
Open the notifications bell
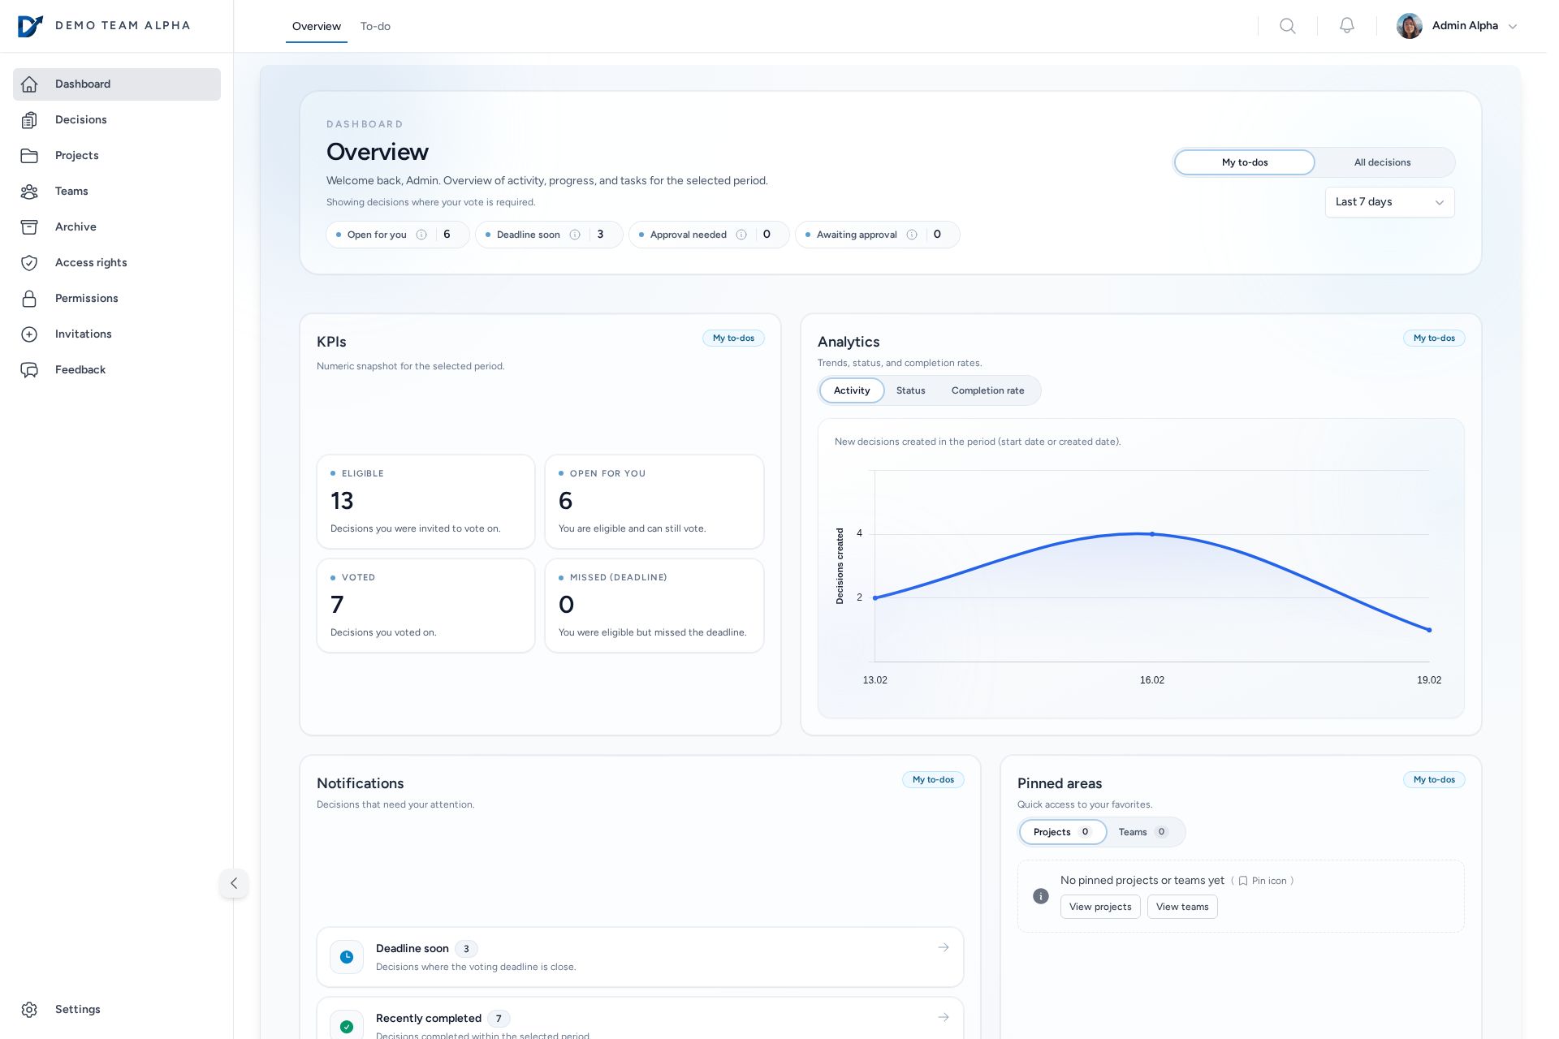click(x=1346, y=25)
